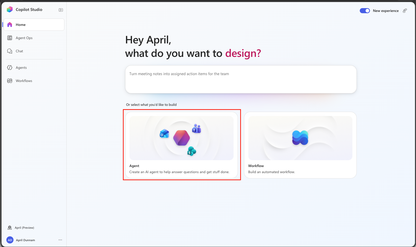Collapse the sidebar navigation panel
Screen dimensions: 416x247
pos(61,10)
